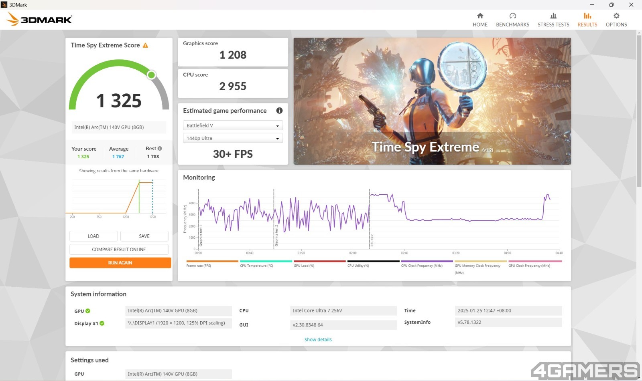The height and width of the screenshot is (381, 642).
Task: Close the 3DMark window
Action: (x=631, y=5)
